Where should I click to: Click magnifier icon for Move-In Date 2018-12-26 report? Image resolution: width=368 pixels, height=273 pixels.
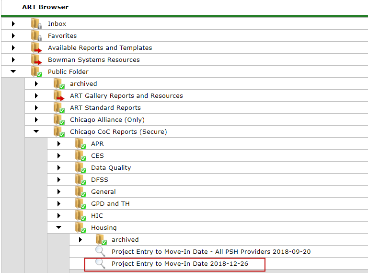coord(100,263)
